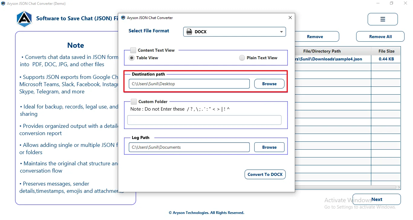
Task: Click Remove All button in main window
Action: pos(380,37)
